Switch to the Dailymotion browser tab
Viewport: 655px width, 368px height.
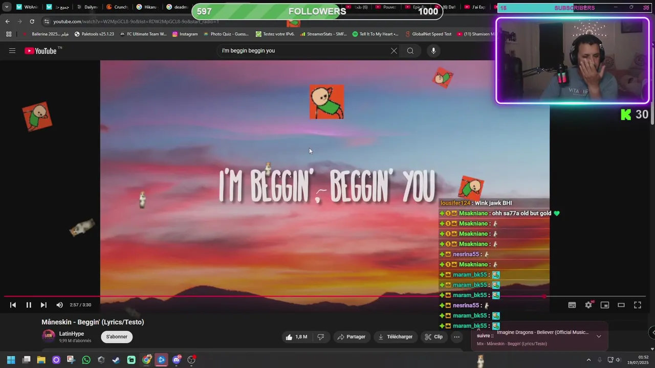coord(87,7)
